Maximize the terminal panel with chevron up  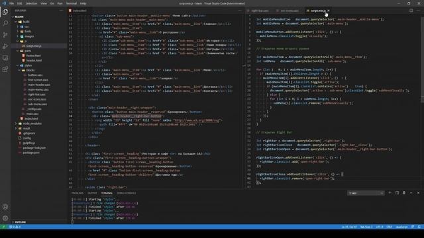tap(411, 193)
